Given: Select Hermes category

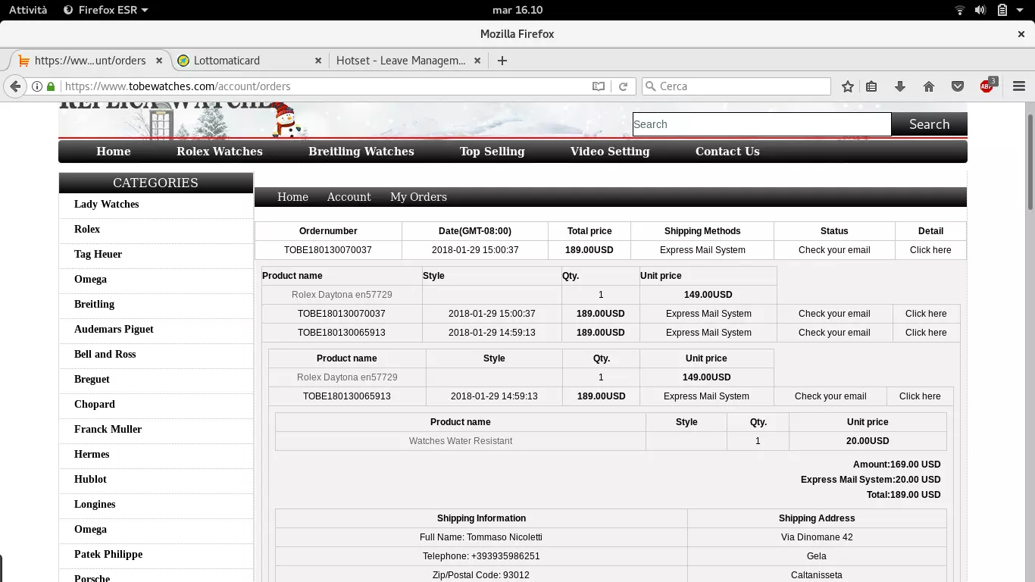Looking at the screenshot, I should (x=92, y=455).
